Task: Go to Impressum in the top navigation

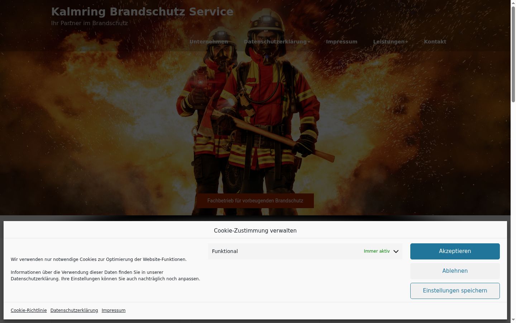Action: pos(341,42)
